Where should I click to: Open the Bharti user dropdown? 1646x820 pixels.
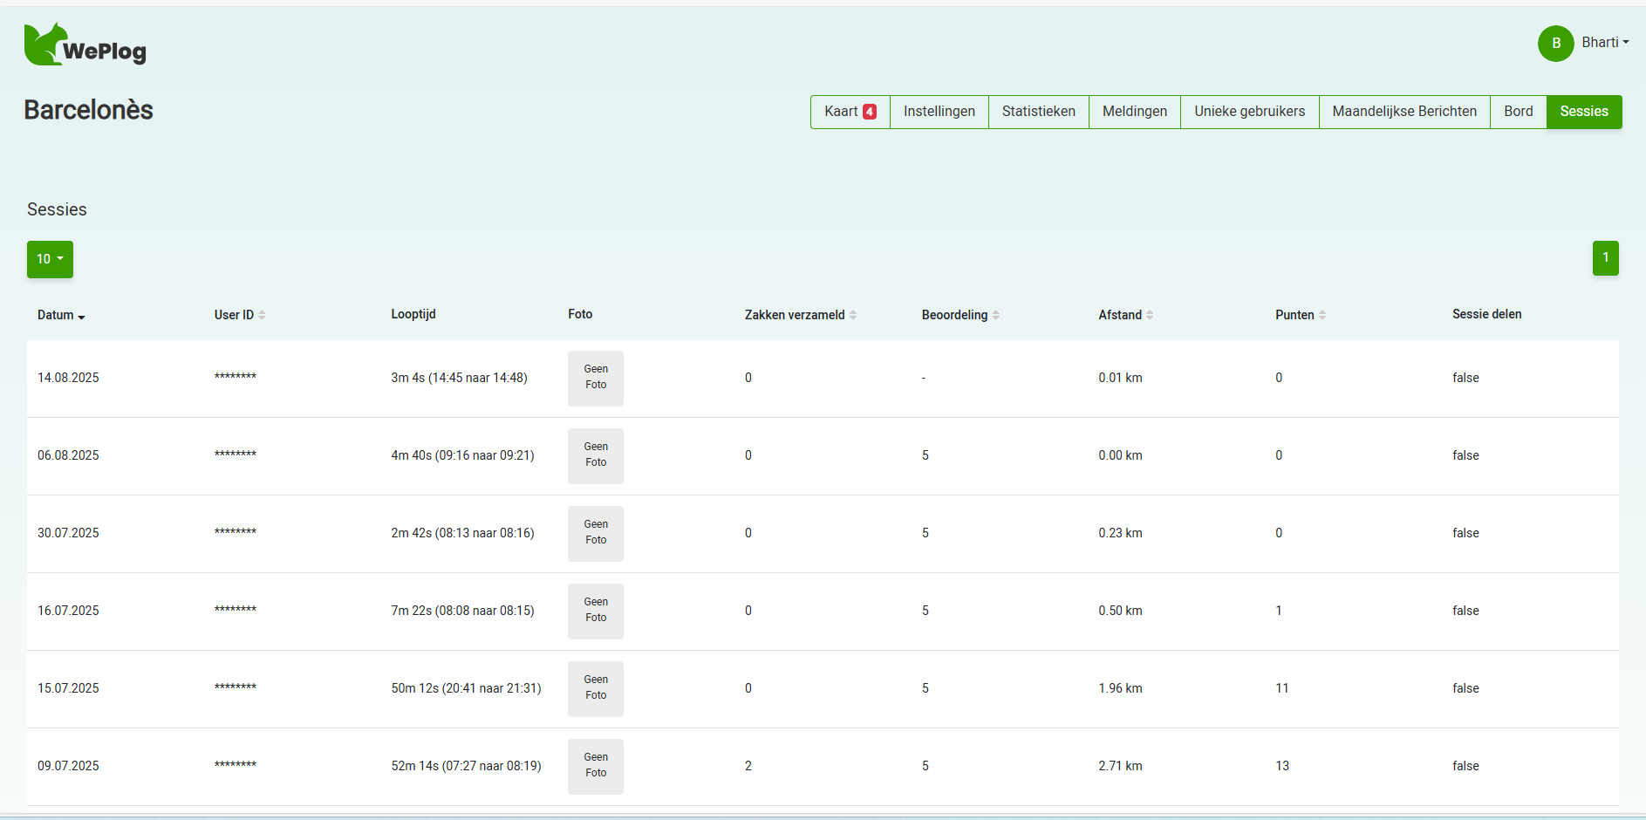point(1605,43)
